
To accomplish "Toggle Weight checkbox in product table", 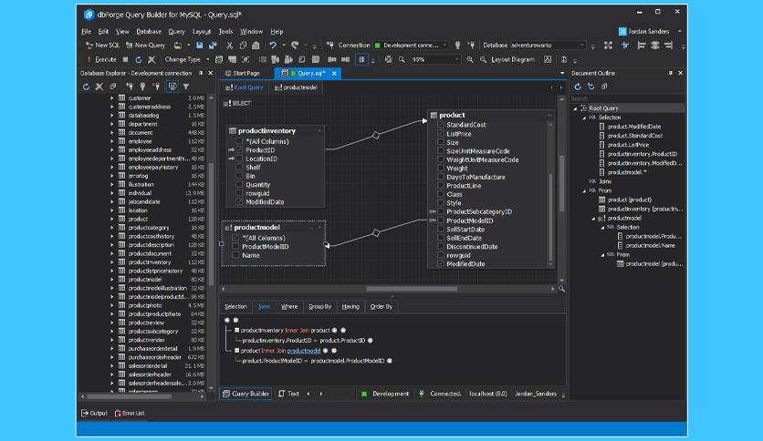I will pyautogui.click(x=441, y=168).
